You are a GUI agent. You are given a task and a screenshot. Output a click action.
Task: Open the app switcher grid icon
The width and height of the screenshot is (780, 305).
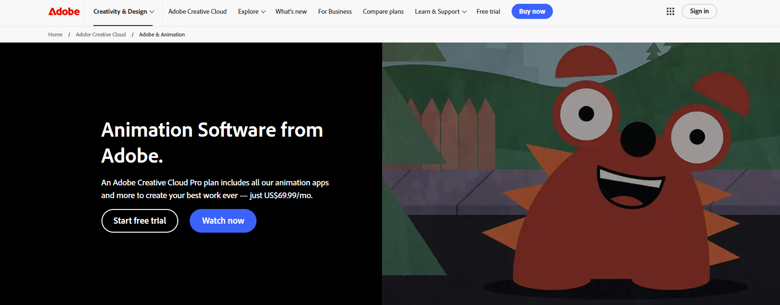tap(670, 11)
